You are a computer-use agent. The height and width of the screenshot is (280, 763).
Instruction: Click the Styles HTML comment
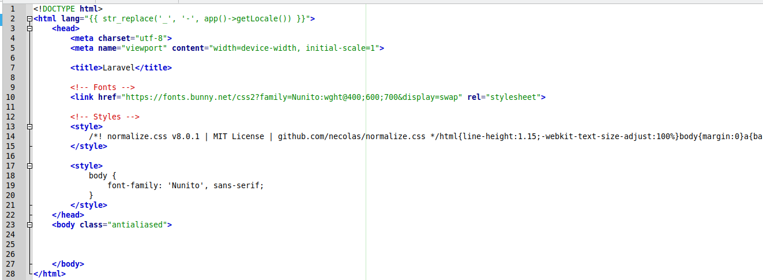click(105, 117)
